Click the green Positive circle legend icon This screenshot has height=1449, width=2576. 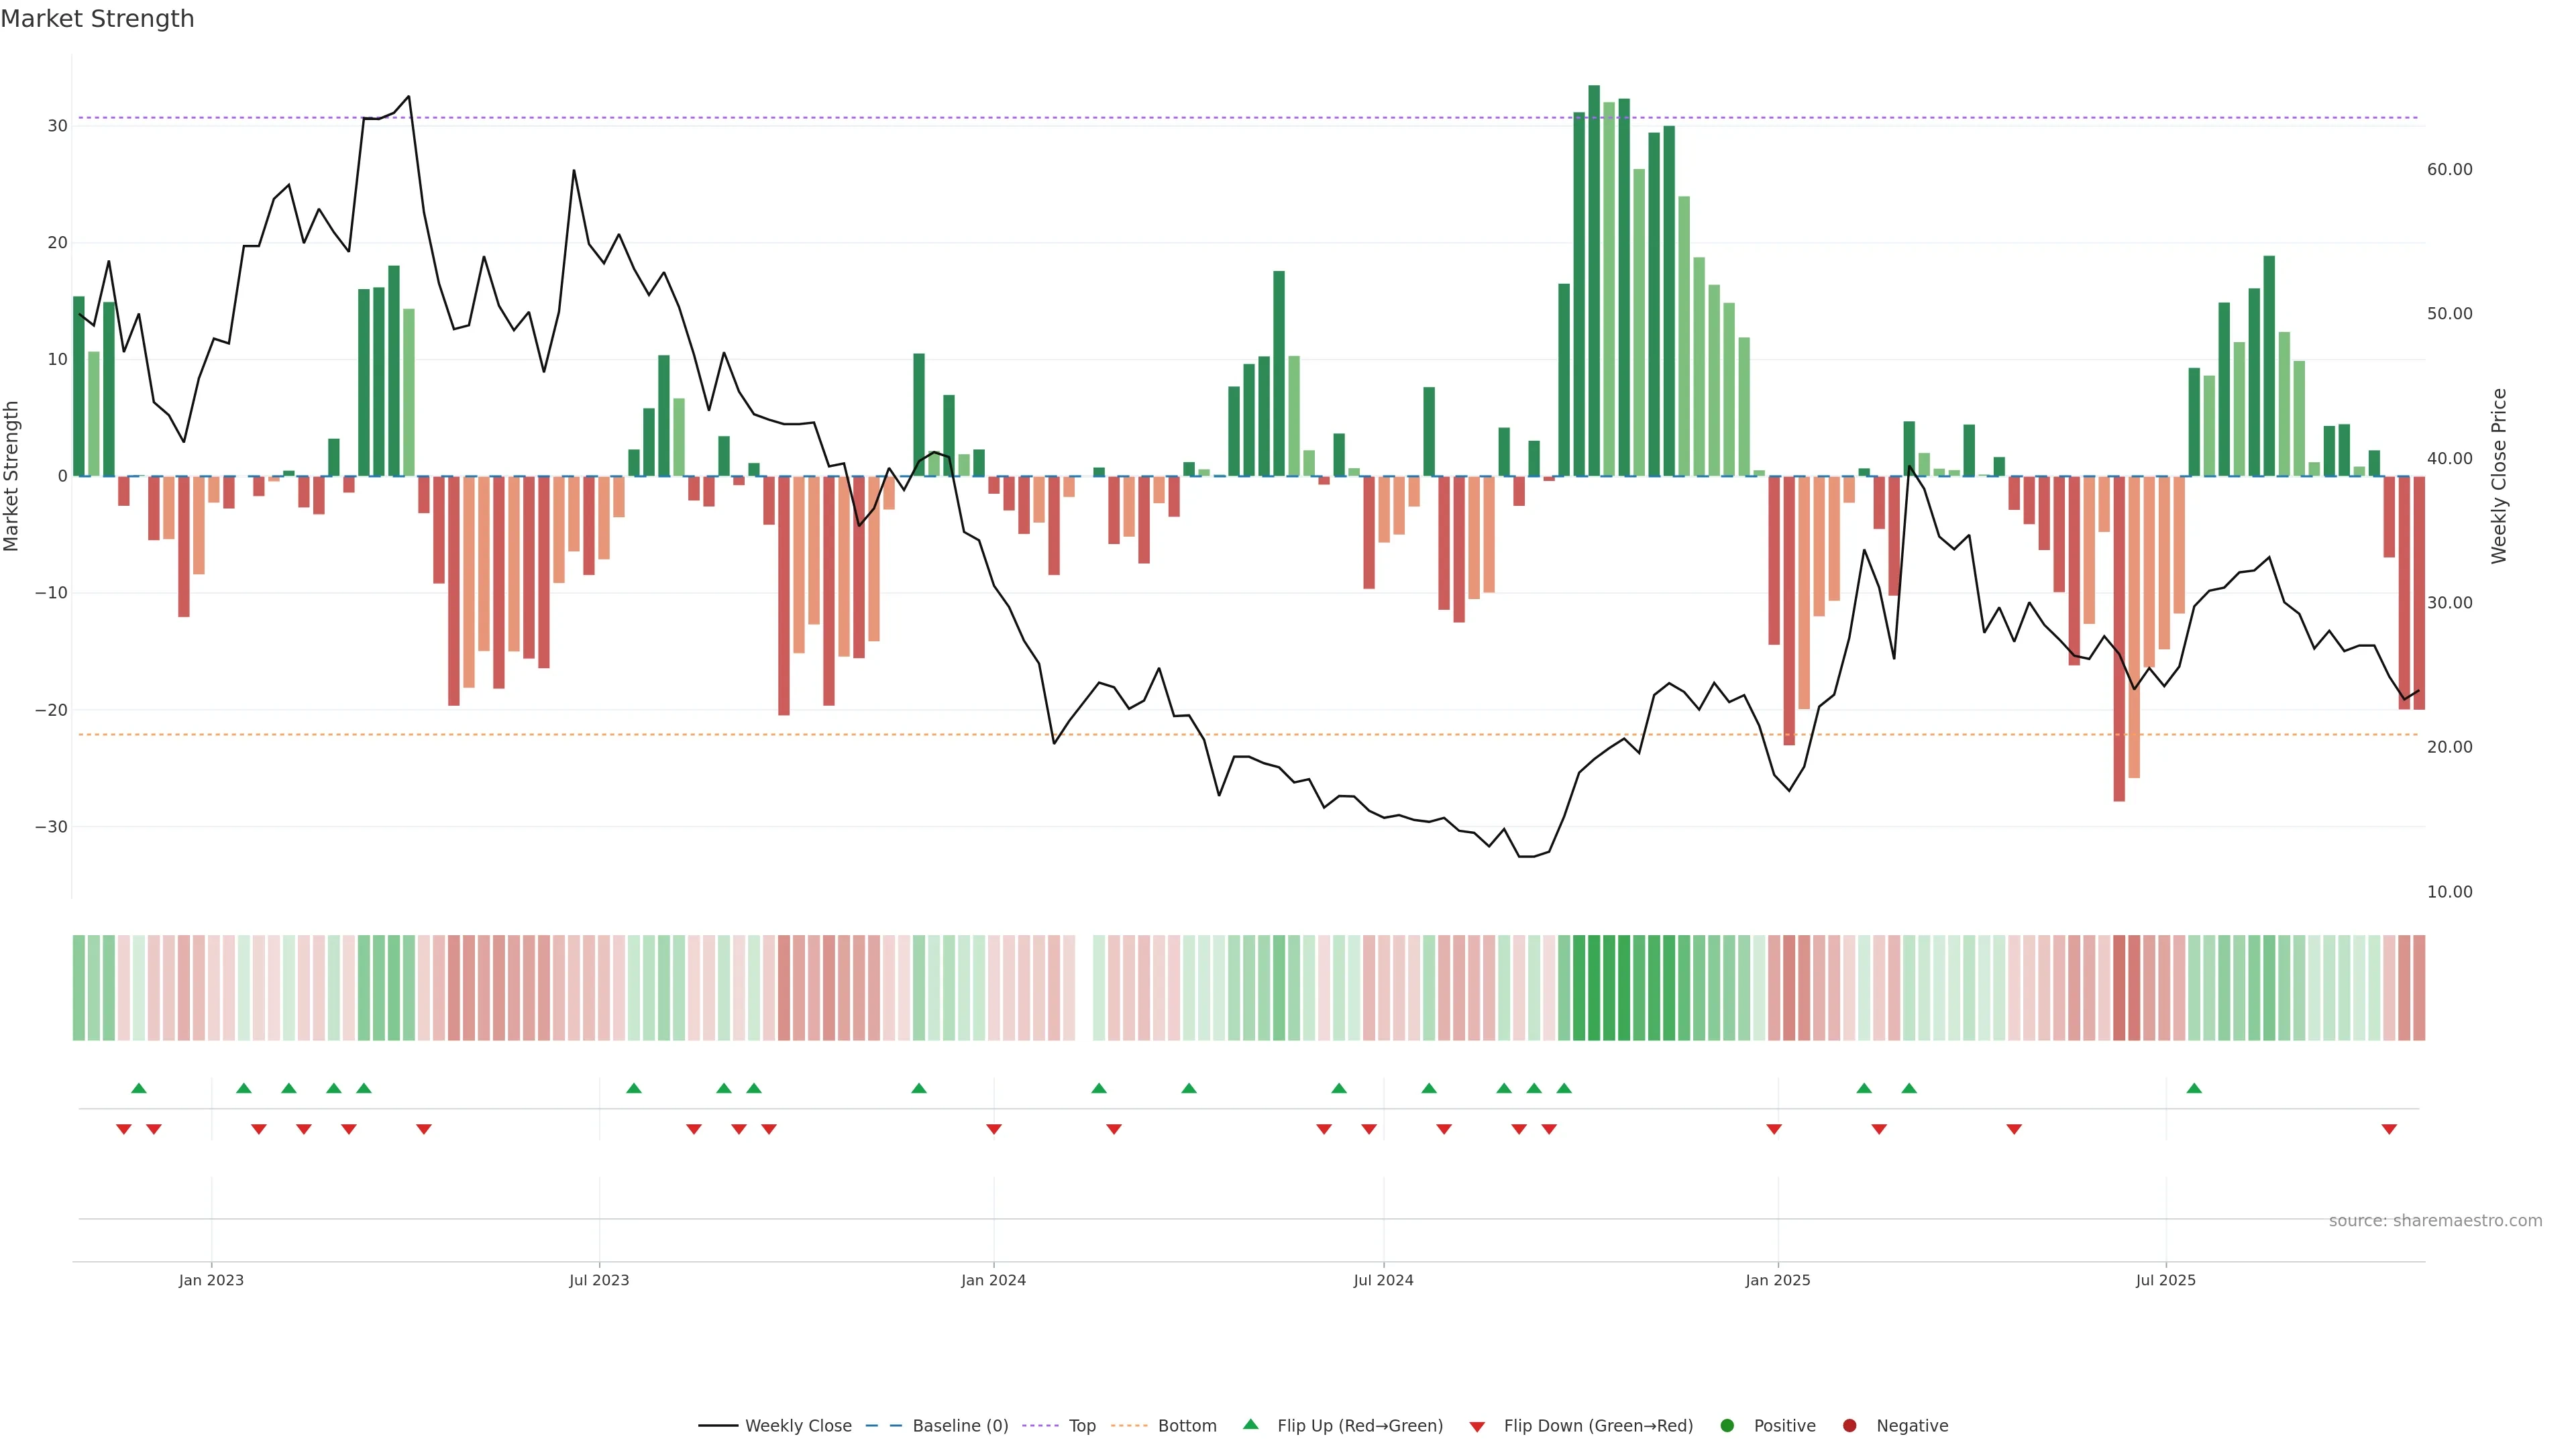(1727, 1426)
